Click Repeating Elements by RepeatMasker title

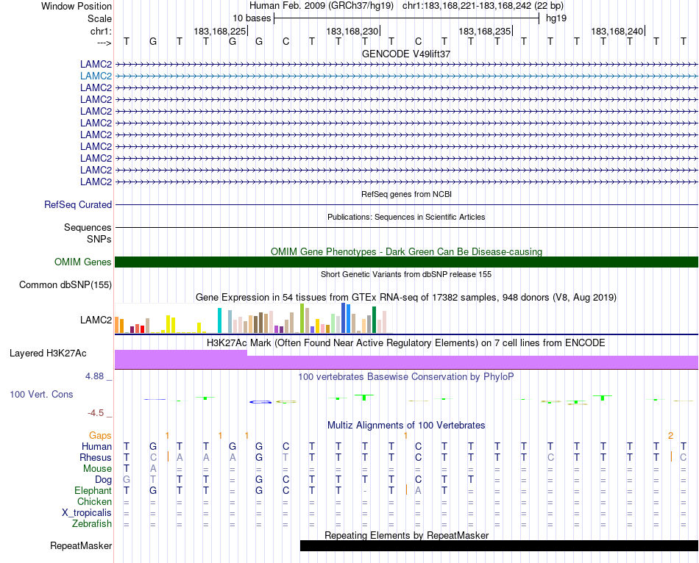[x=406, y=535]
